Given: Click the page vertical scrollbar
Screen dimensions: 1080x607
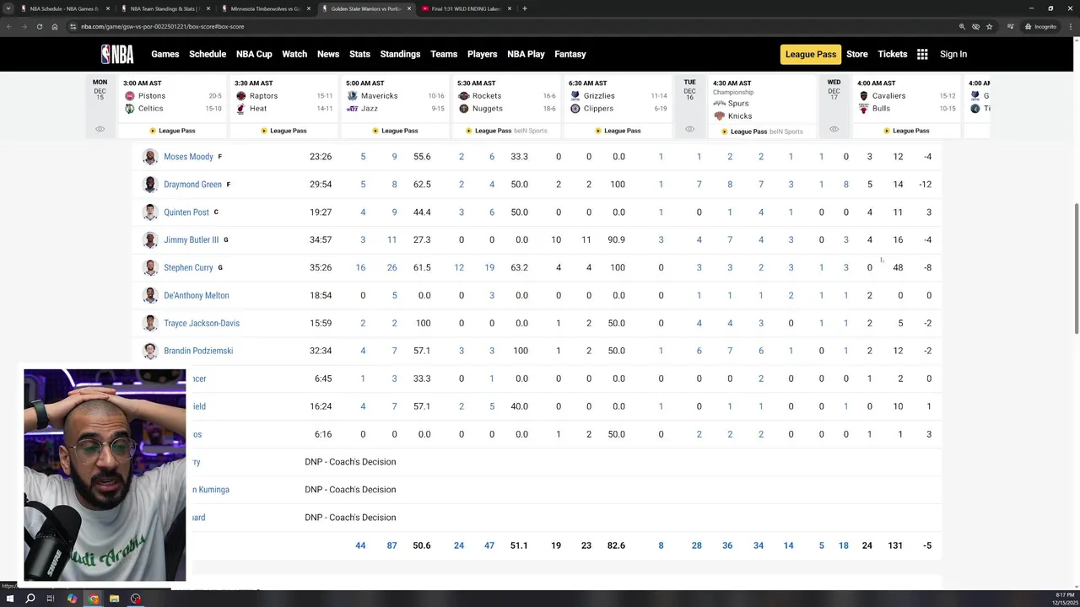Looking at the screenshot, I should click(x=1076, y=268).
